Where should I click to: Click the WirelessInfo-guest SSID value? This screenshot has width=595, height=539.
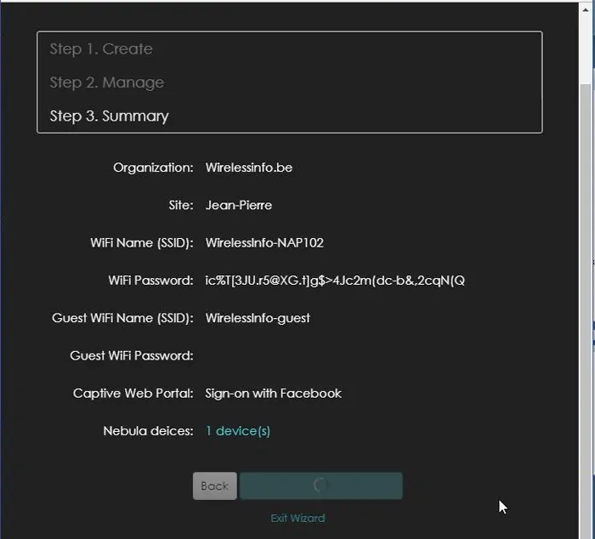(258, 318)
